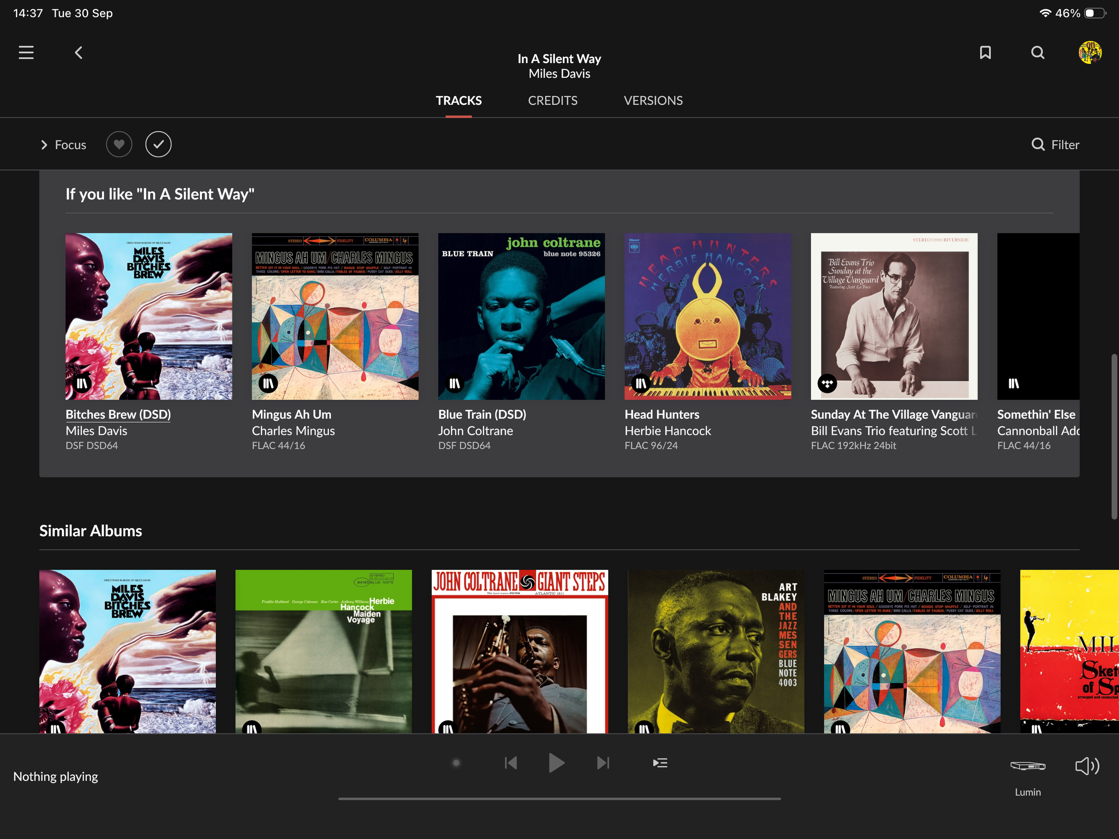Open the play queue icon
This screenshot has width=1119, height=839.
coord(660,762)
